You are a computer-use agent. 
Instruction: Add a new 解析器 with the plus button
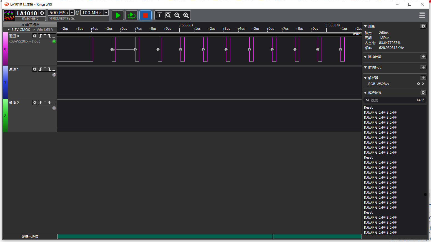pos(423,78)
